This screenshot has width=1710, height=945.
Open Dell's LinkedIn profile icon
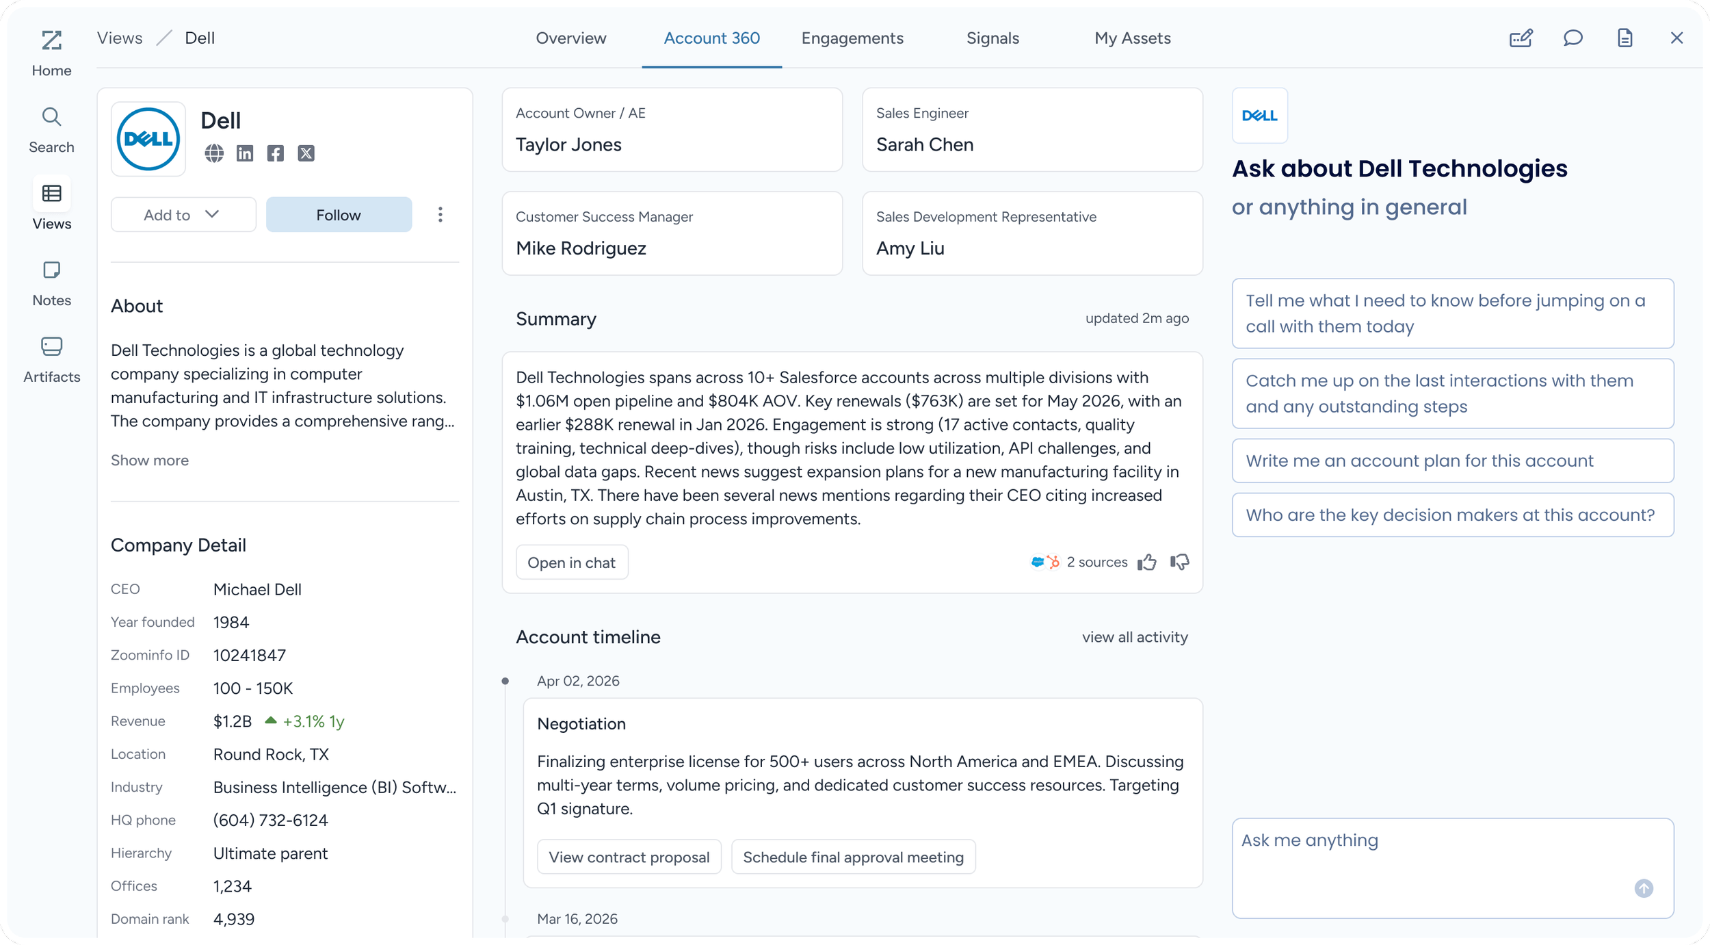[245, 153]
